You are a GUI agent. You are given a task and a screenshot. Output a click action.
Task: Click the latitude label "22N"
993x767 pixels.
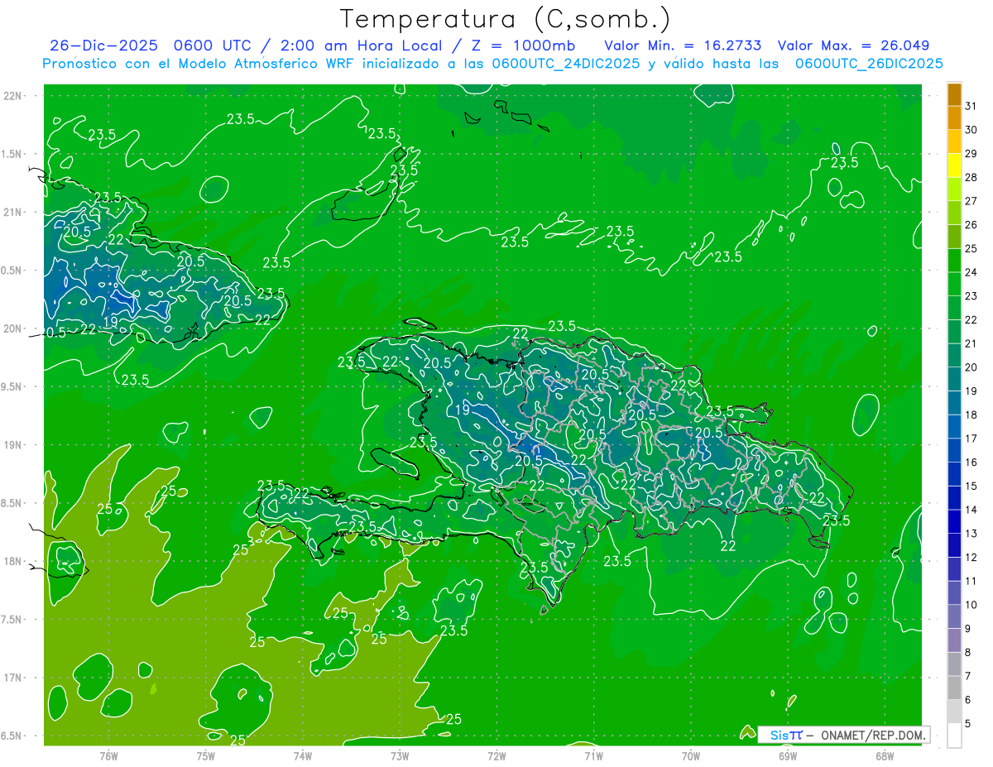click(x=13, y=95)
